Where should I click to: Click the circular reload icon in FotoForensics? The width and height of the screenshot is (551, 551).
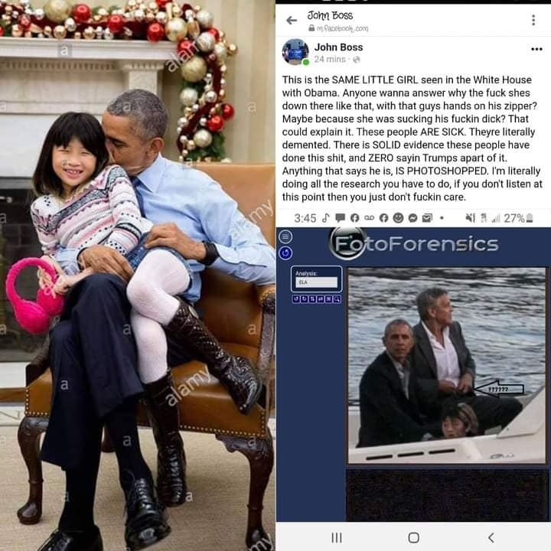pos(285,253)
